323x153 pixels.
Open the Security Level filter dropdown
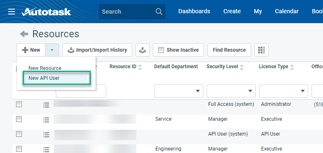(x=231, y=91)
